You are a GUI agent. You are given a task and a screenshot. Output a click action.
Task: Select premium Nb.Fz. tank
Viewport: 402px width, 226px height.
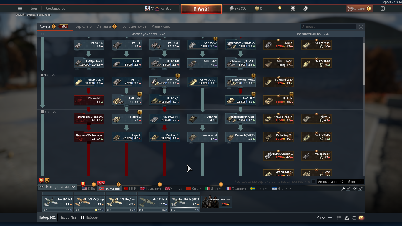tap(278, 45)
